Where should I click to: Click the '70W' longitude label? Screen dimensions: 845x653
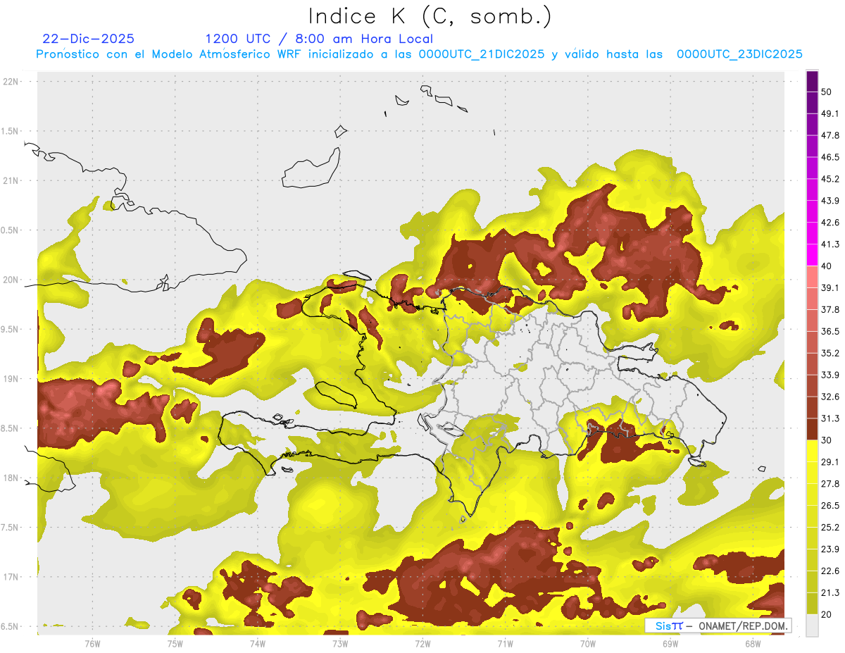(588, 643)
